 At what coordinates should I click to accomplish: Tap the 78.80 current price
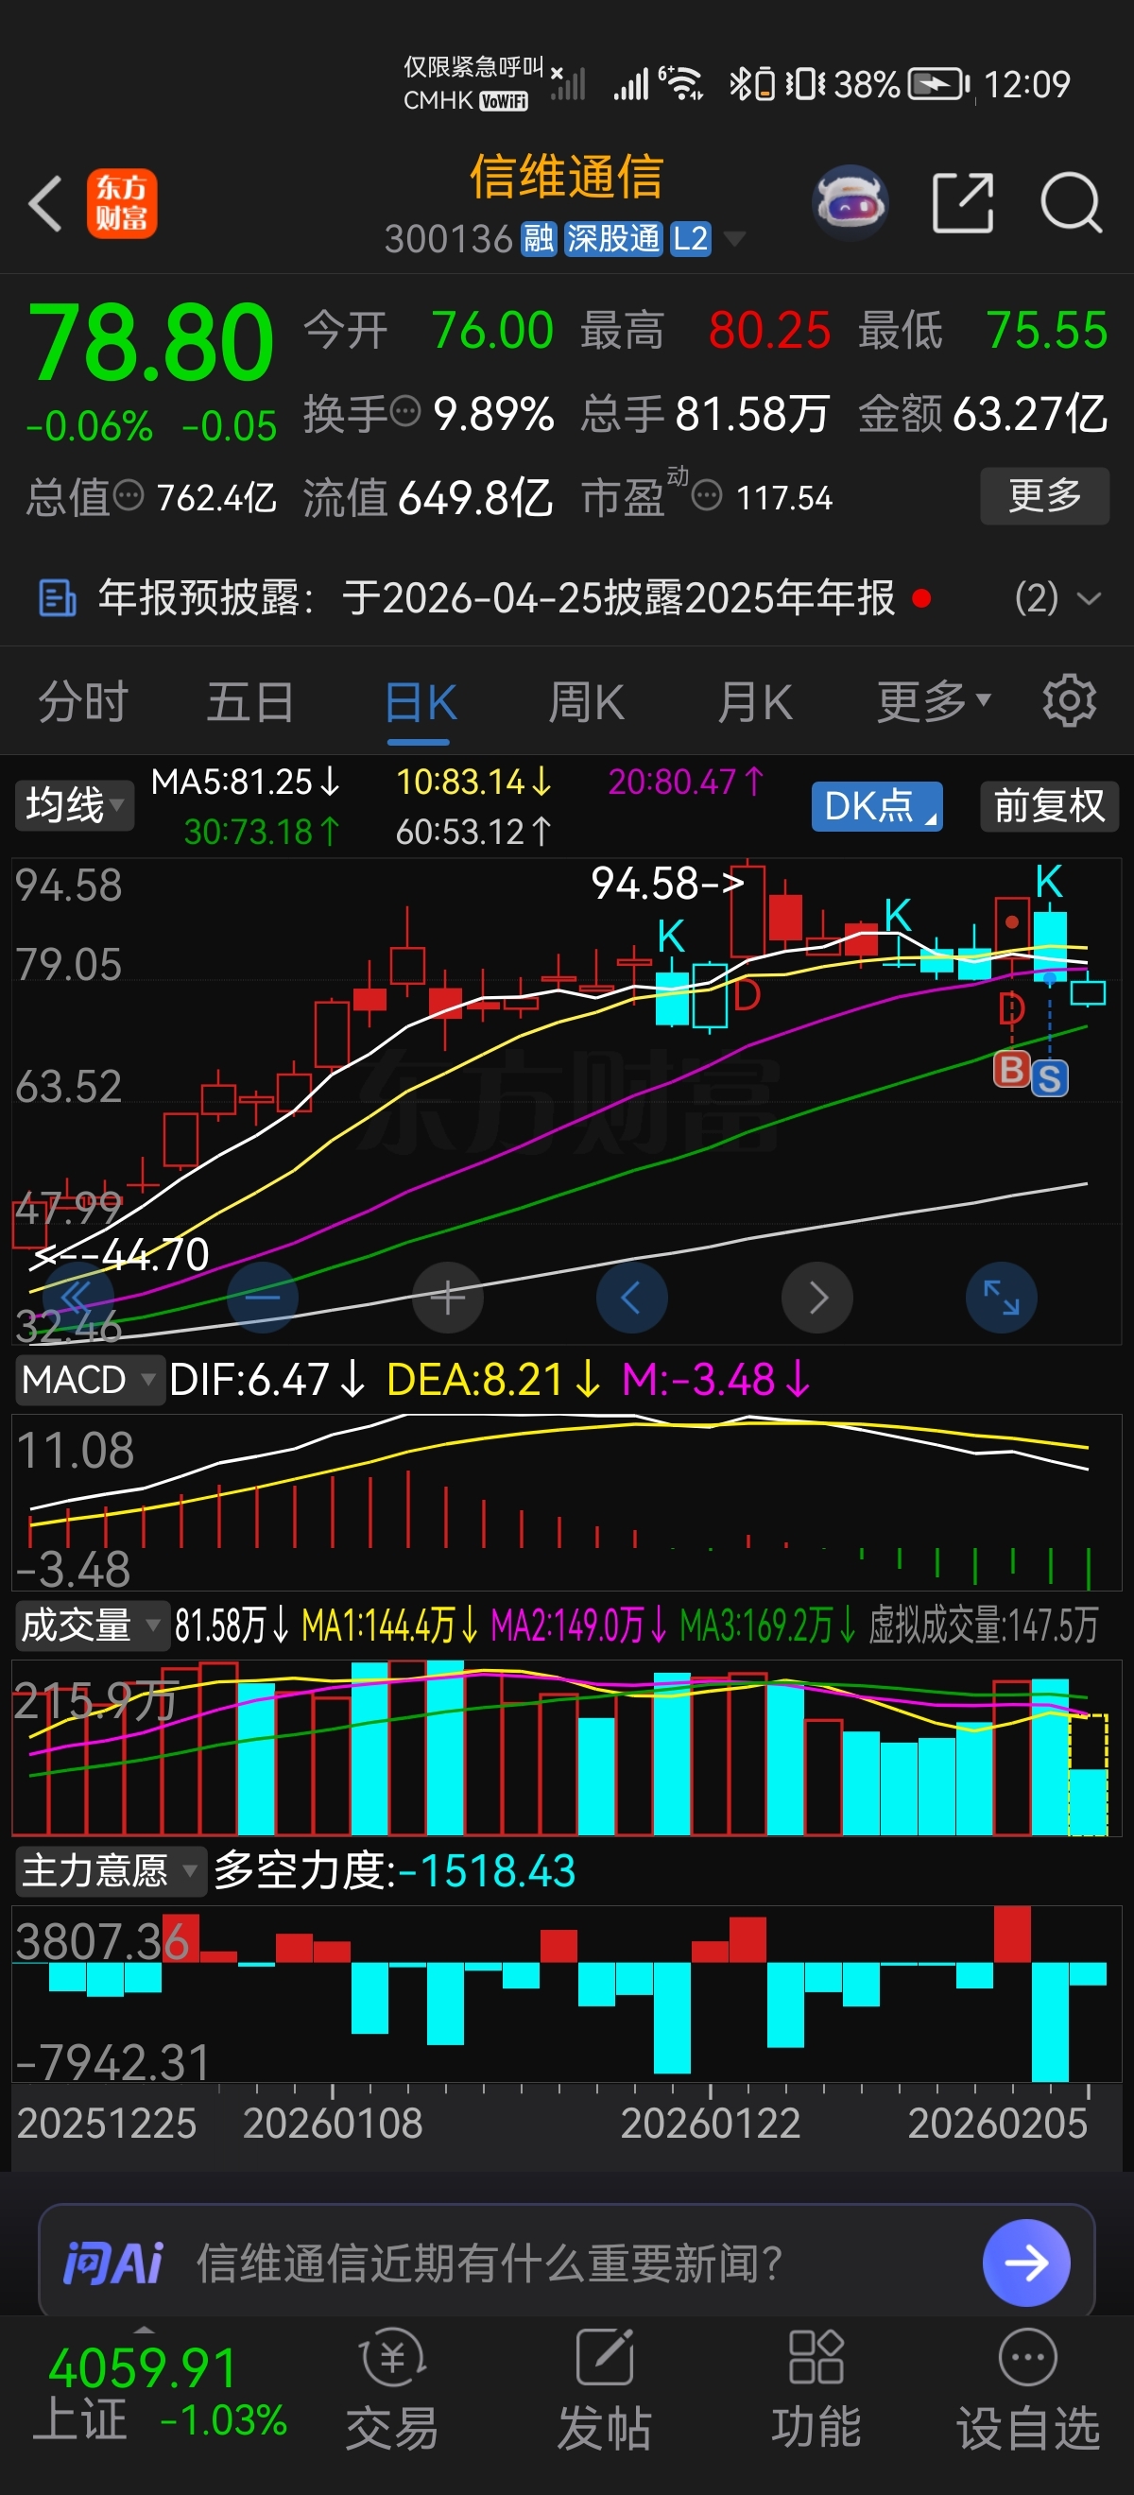151,341
